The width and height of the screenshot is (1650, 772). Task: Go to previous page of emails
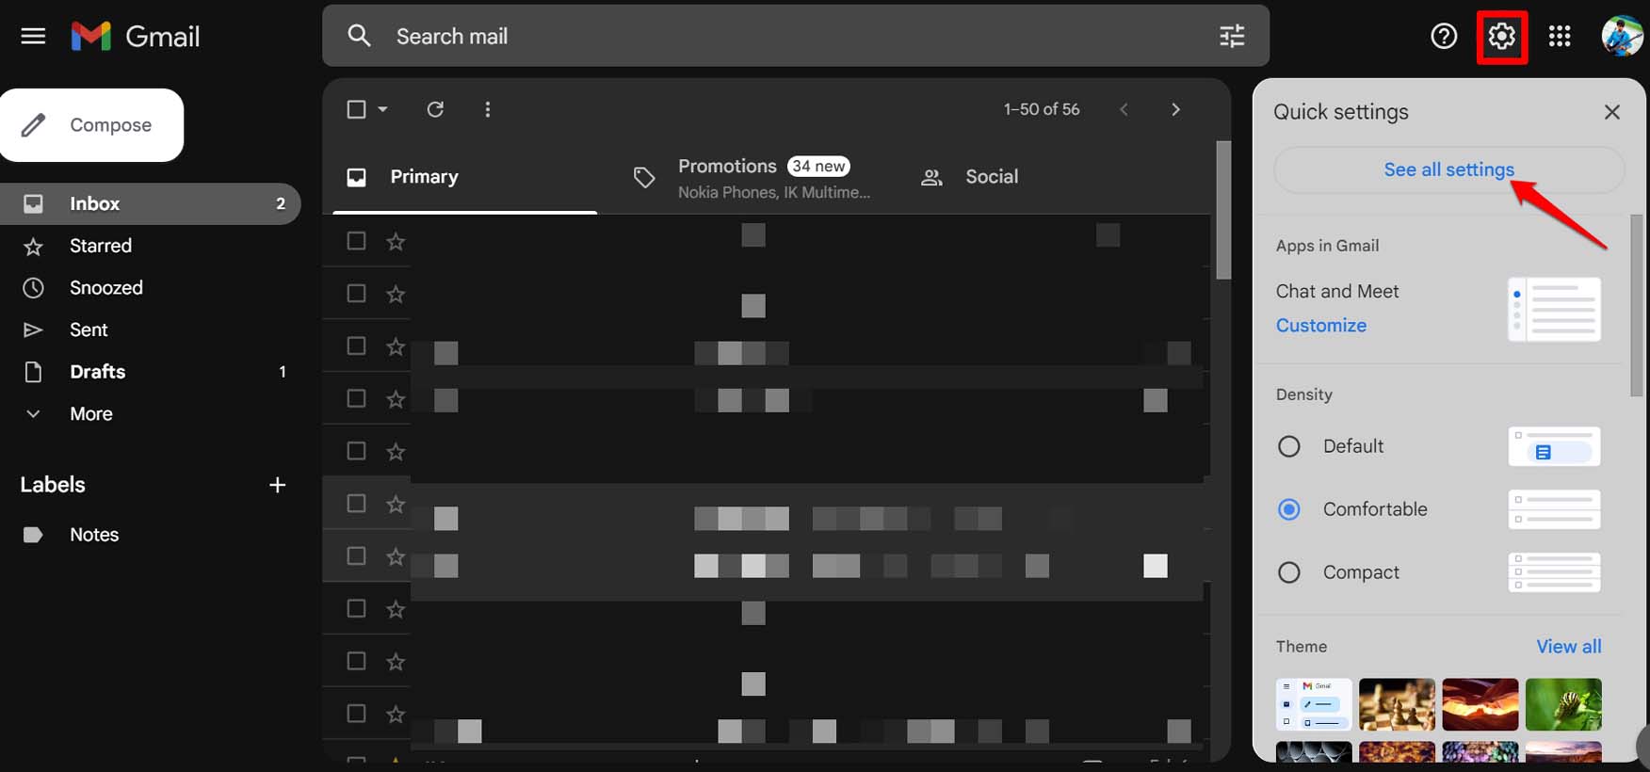pyautogui.click(x=1124, y=109)
